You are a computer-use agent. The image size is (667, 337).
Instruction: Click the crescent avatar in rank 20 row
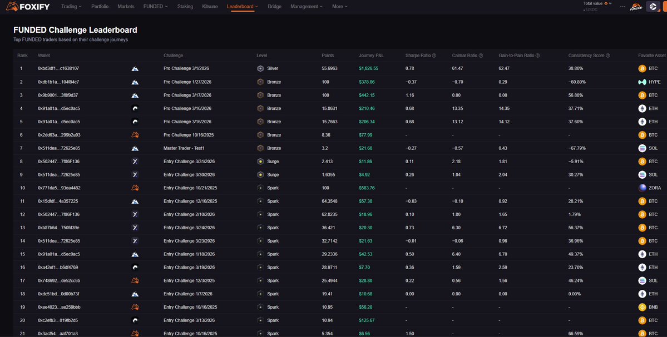coord(135,320)
